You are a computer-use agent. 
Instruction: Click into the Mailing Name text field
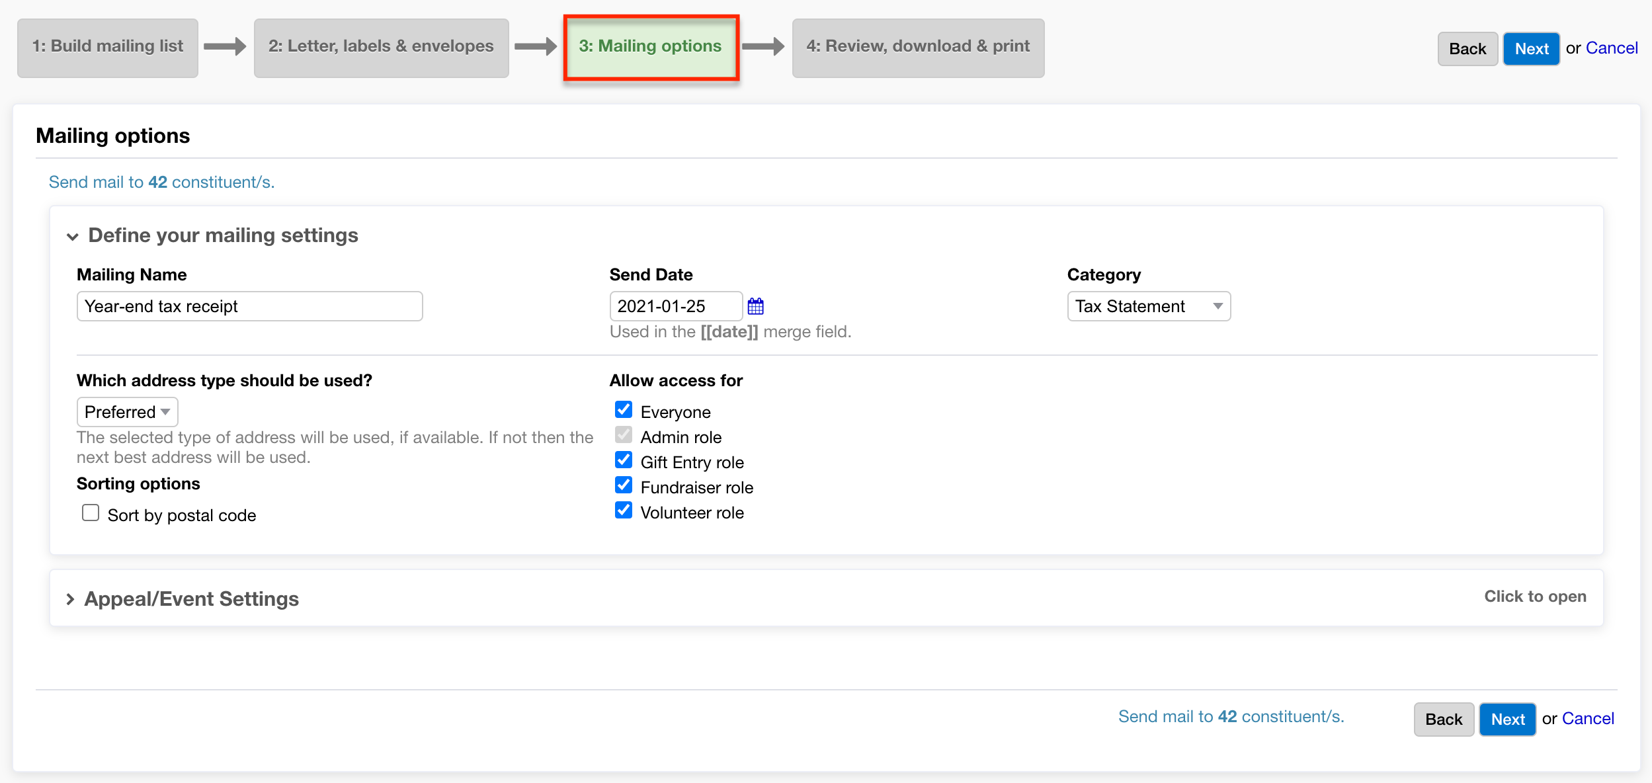point(249,306)
